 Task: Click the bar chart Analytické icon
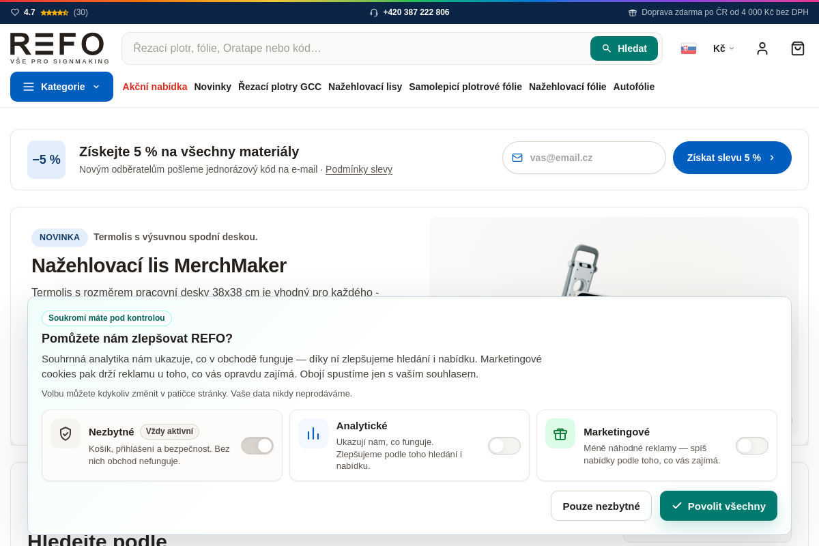(313, 433)
